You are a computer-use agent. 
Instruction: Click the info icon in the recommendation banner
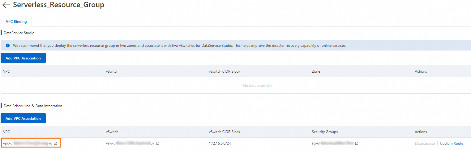pyautogui.click(x=8, y=46)
